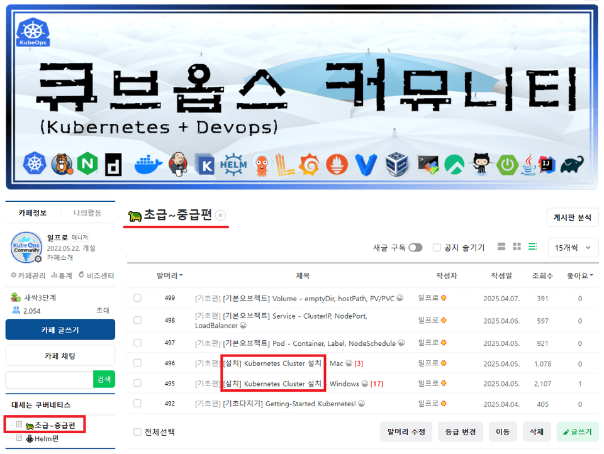Viewport: 604px width, 454px height.
Task: Click the blue V logo icon in the banner
Action: (x=366, y=165)
